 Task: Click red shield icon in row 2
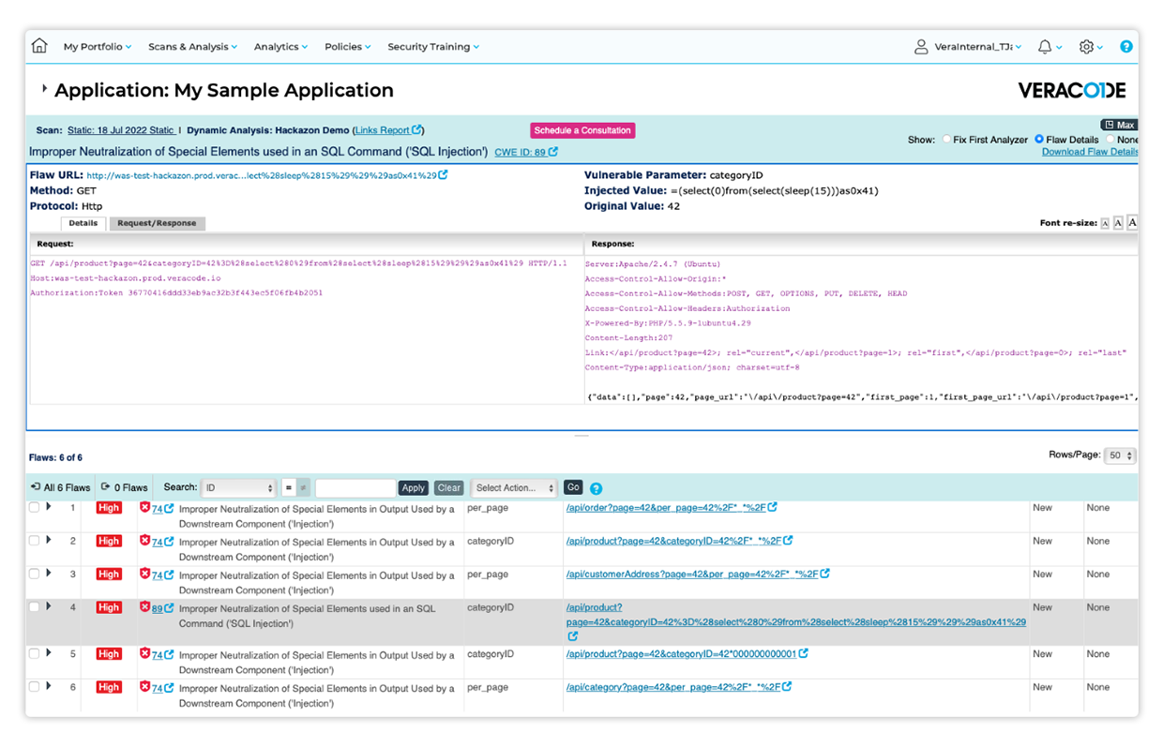[x=144, y=541]
